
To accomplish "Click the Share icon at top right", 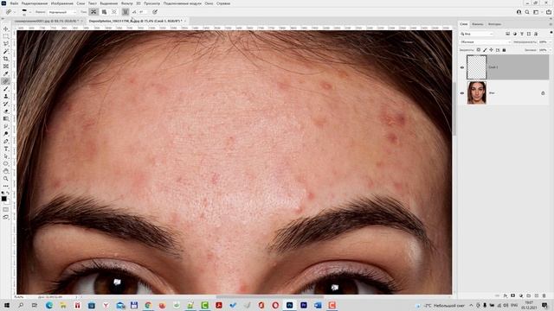I will [548, 12].
